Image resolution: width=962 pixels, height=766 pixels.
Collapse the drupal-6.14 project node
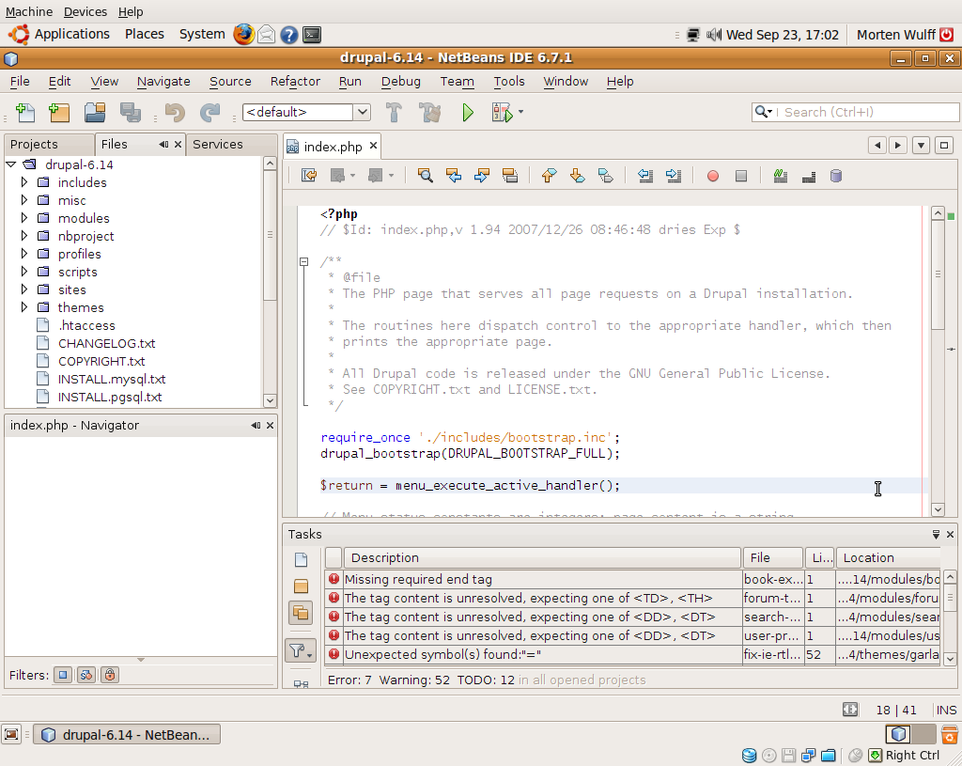click(x=11, y=164)
